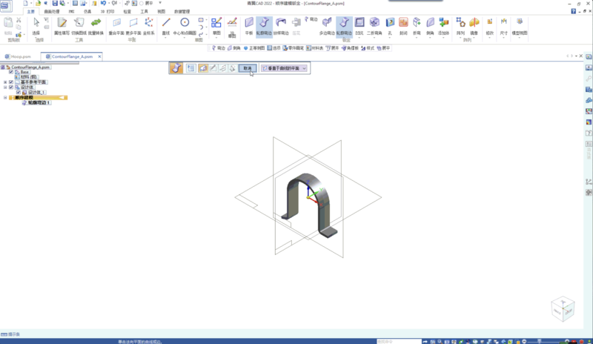This screenshot has width=593, height=344.
Task: Open the 视图 (View) ribbon tab
Action: point(162,12)
